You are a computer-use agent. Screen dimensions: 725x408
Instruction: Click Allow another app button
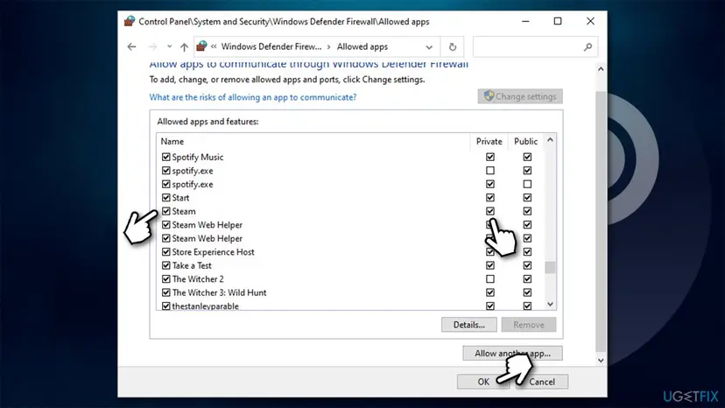tap(512, 354)
